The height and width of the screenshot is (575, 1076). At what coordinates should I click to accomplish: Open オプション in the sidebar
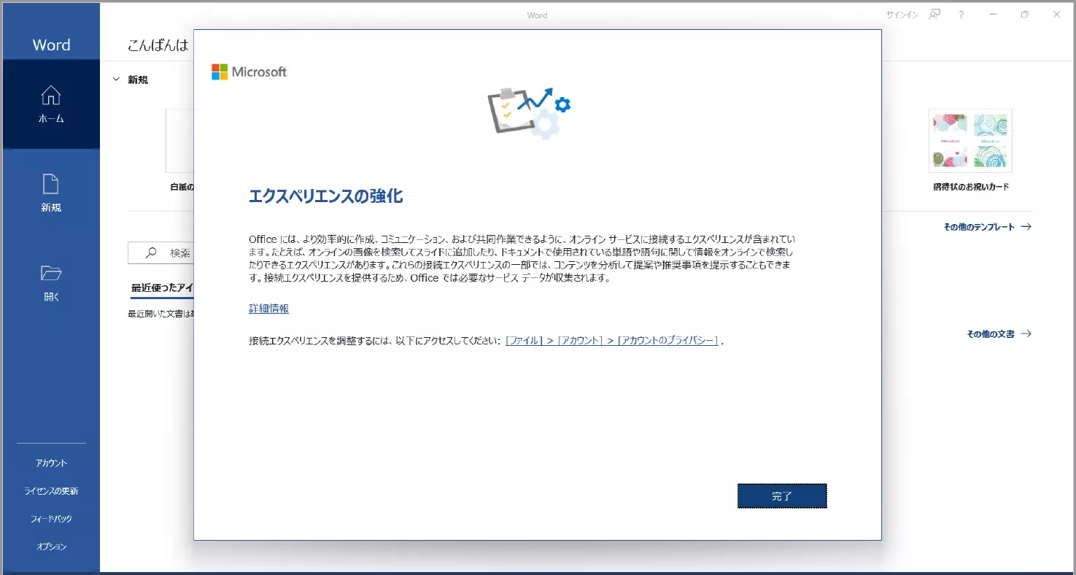[x=51, y=547]
